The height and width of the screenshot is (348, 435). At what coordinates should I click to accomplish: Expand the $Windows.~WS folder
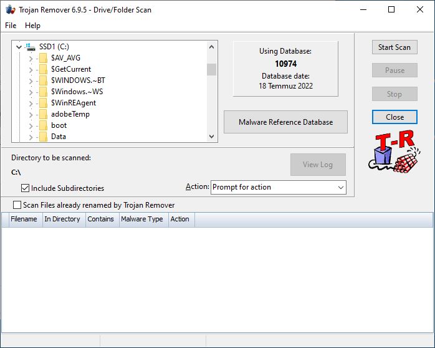(31, 92)
